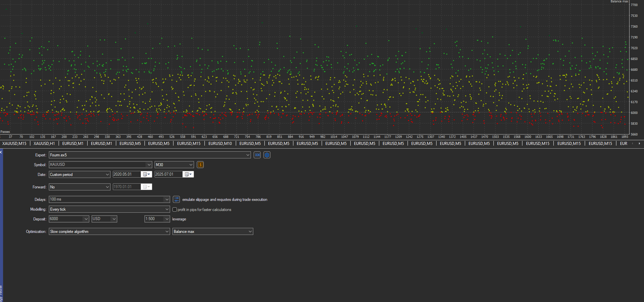Switch to the EURUSD,M10 chart tab
644x302 pixels.
tap(220, 144)
